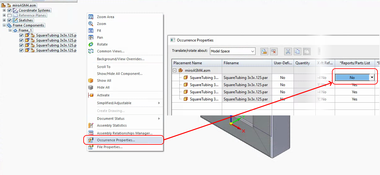This screenshot has height=175, width=380.
Task: Click the Frame_1 frame icon
Action: (15, 30)
